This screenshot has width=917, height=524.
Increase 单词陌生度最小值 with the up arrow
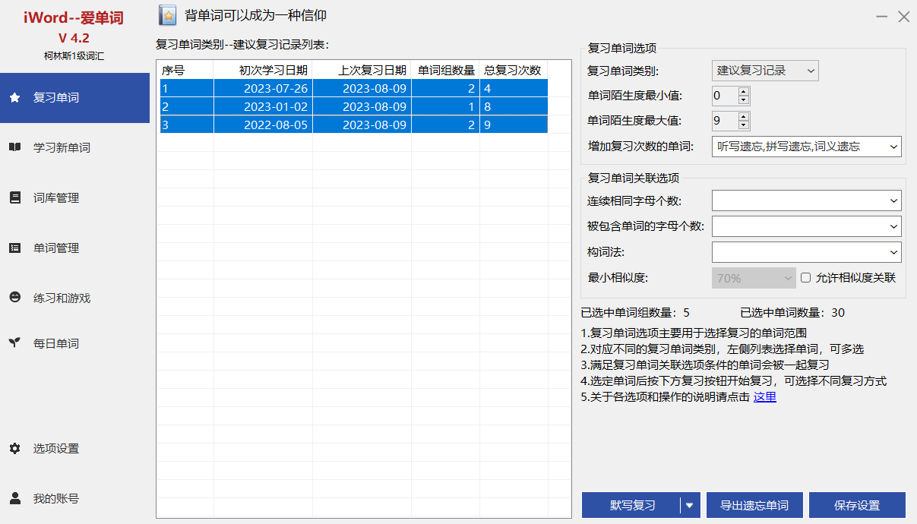tap(743, 91)
